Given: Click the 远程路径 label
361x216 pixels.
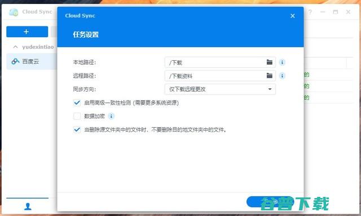Looking at the screenshot, I should click(x=84, y=76).
